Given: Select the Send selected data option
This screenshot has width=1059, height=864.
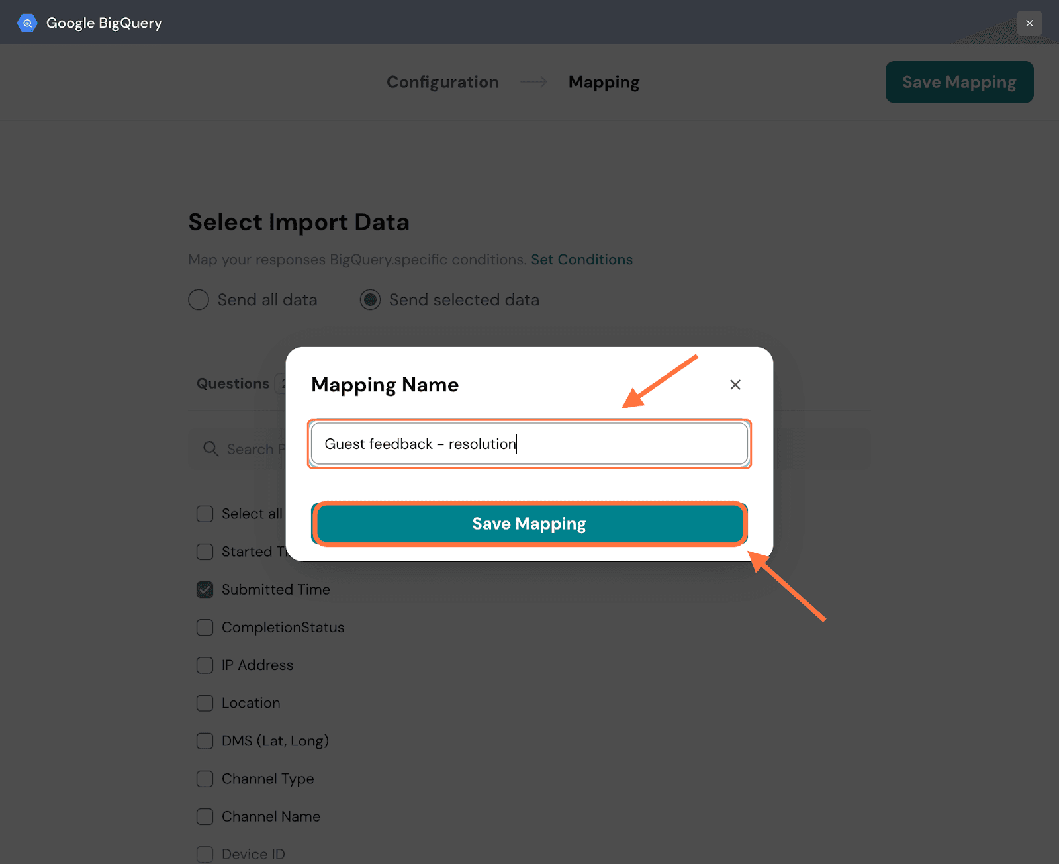Looking at the screenshot, I should (x=370, y=300).
